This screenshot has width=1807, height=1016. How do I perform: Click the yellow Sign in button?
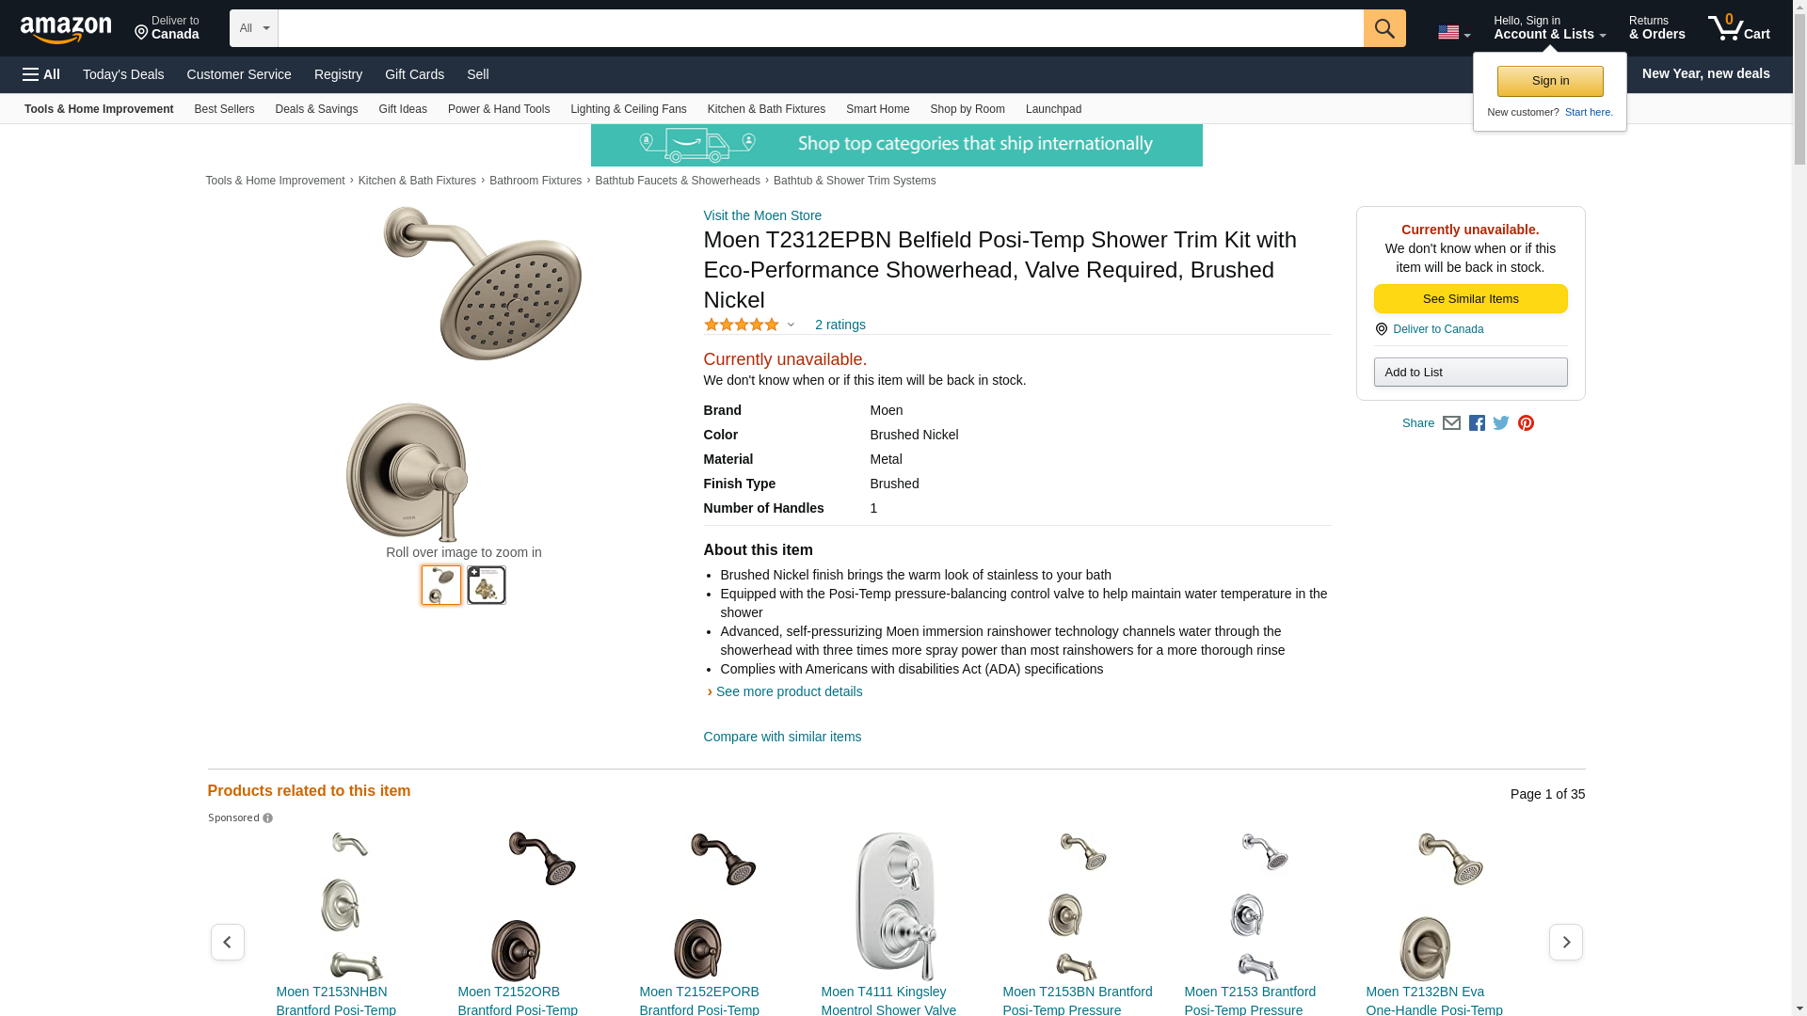(1550, 81)
